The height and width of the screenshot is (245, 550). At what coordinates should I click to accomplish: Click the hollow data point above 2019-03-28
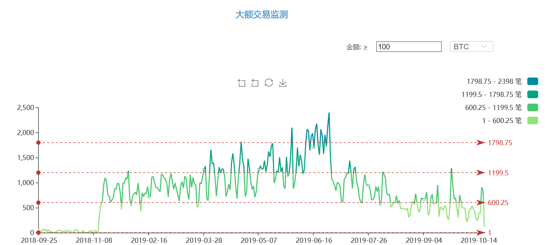point(204,170)
